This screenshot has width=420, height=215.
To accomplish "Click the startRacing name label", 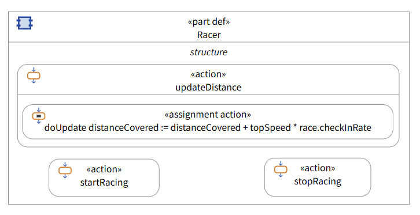I will click(x=104, y=183).
